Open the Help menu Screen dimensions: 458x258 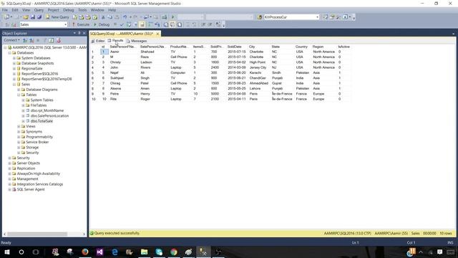point(112,10)
